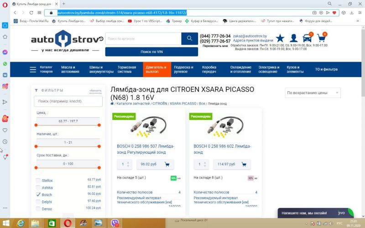Click the home icon in breadcrumbs
365x228 pixels.
pos(112,104)
